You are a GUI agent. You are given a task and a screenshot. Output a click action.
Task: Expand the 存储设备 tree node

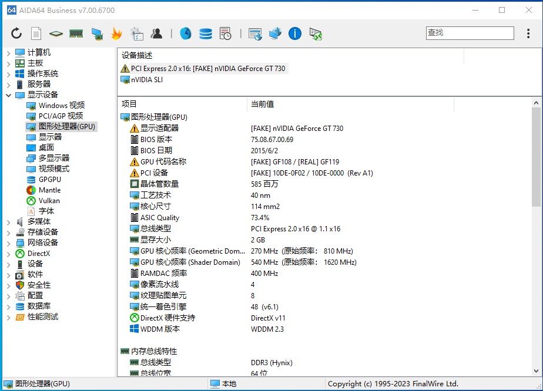pyautogui.click(x=9, y=232)
